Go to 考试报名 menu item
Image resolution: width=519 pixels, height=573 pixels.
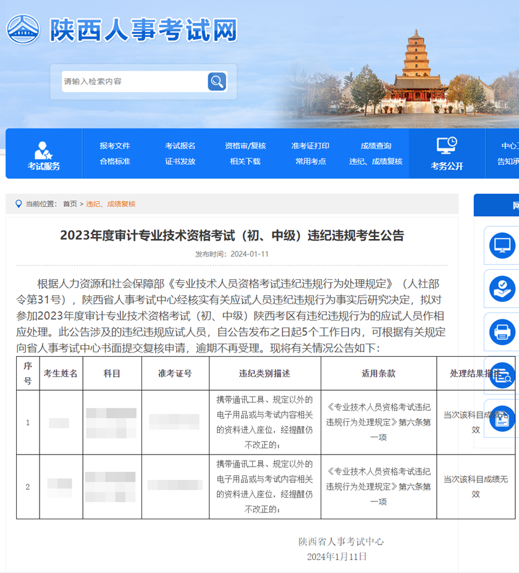tap(180, 146)
